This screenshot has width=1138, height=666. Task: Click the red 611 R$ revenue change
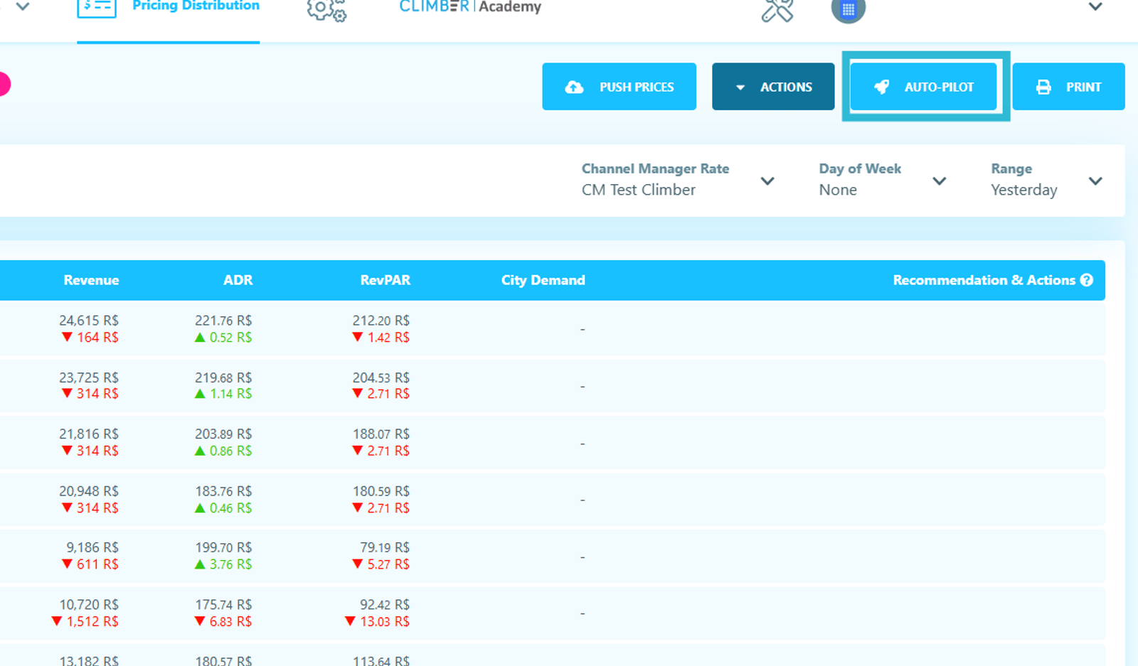90,564
